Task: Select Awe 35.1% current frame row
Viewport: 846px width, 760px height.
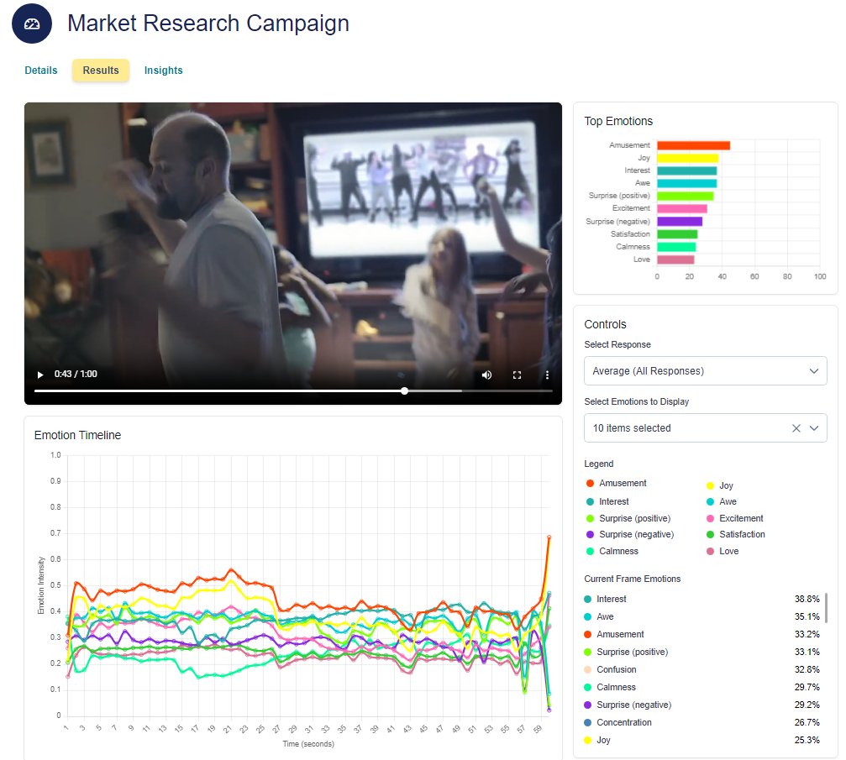Action: click(702, 616)
